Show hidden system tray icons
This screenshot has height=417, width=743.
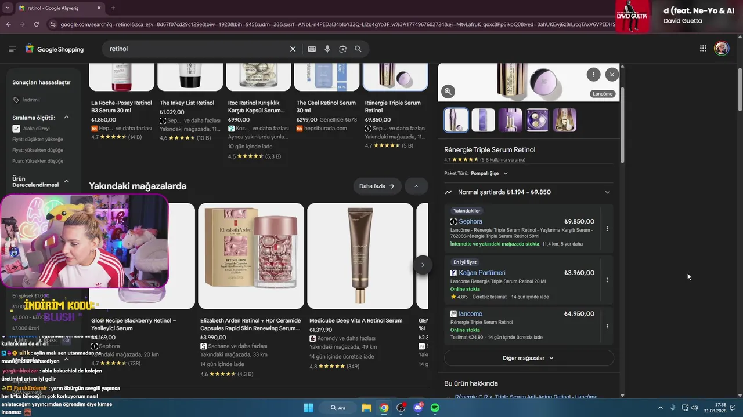click(x=661, y=408)
